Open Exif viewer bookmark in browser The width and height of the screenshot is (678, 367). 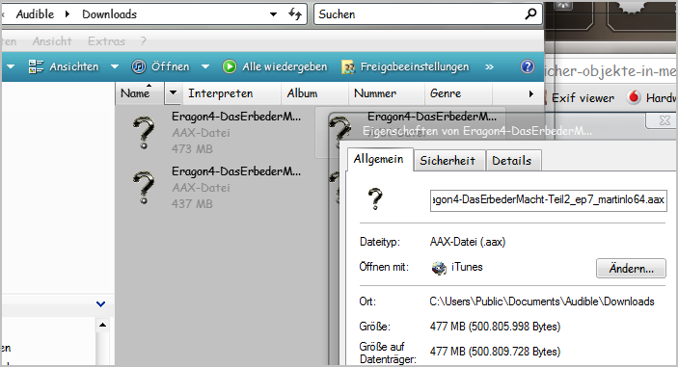click(x=583, y=98)
